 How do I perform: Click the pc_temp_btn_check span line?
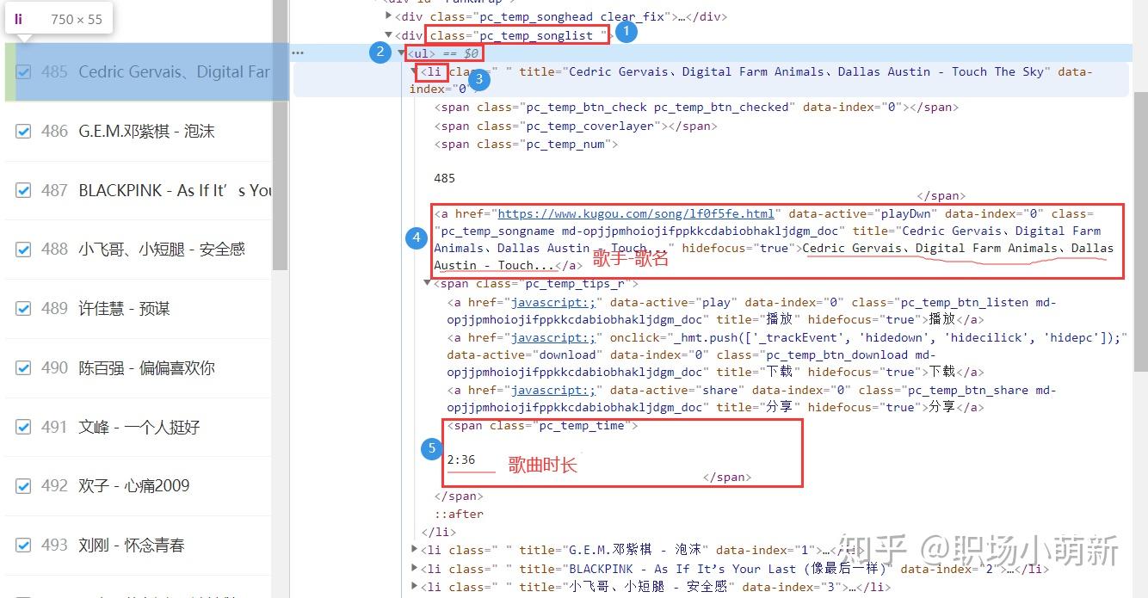(x=696, y=108)
